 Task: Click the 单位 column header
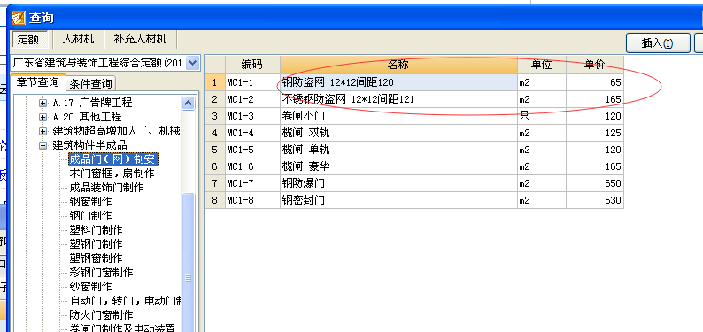tap(542, 66)
